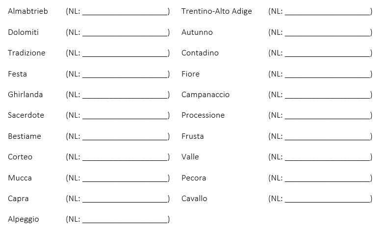
Task: Click the blank line next to Autunno
Action: [328, 33]
